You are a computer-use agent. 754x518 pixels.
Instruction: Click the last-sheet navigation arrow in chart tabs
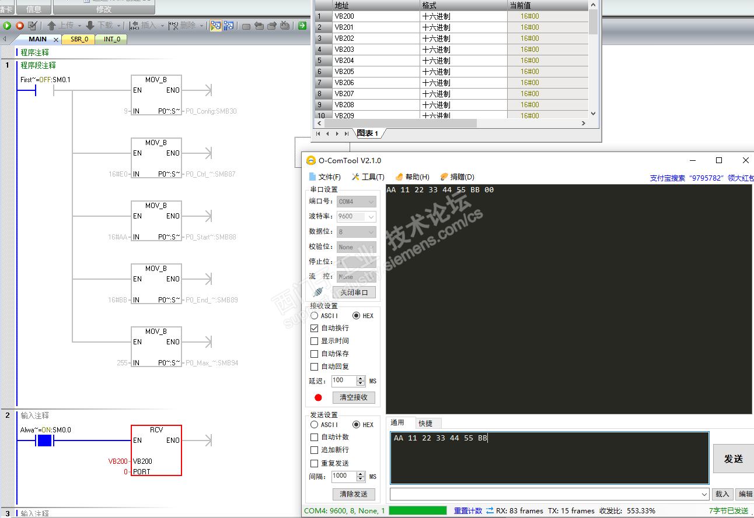[346, 133]
